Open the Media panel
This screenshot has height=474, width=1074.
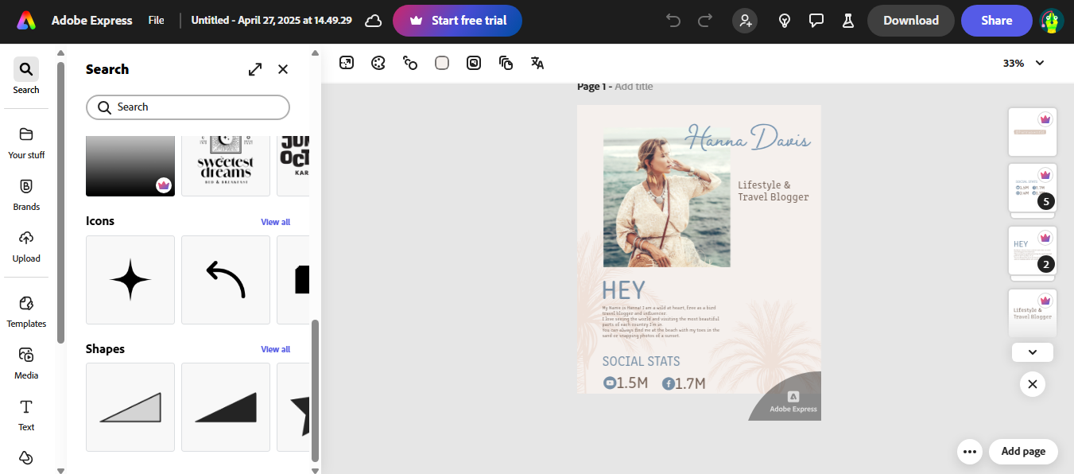pos(26,363)
